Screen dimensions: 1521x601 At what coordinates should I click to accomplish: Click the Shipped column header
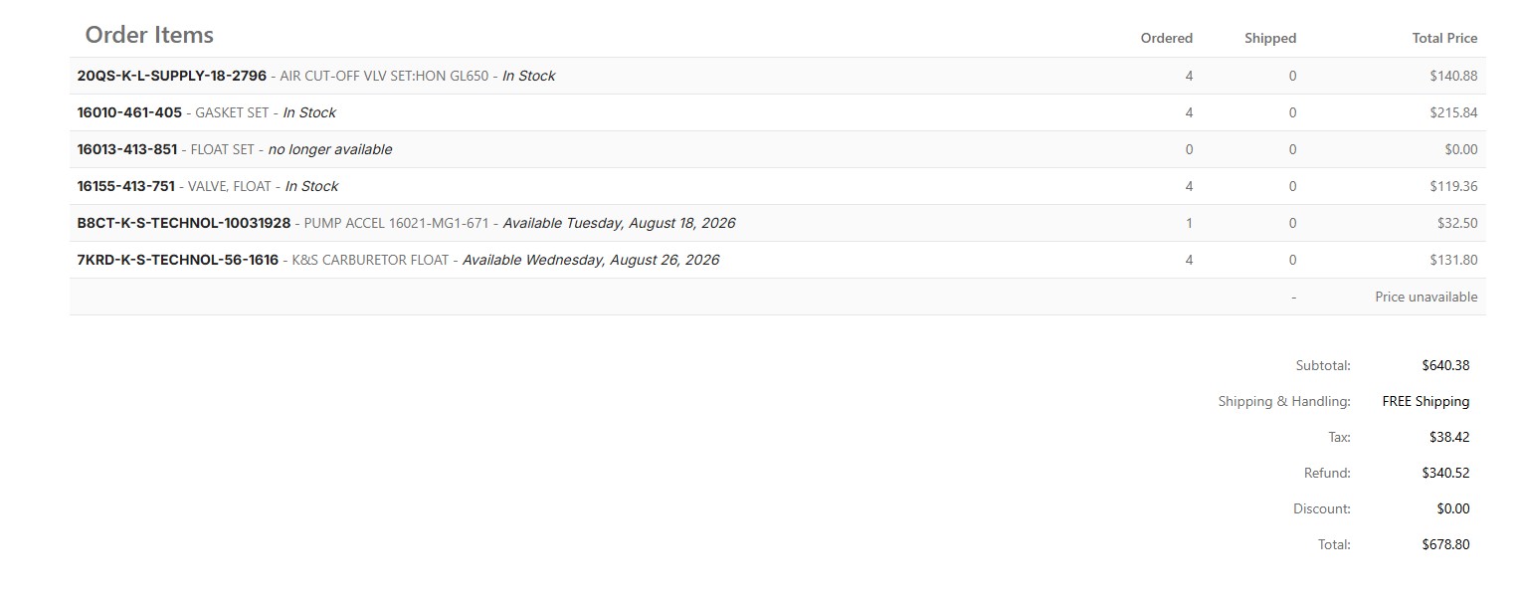tap(1270, 38)
